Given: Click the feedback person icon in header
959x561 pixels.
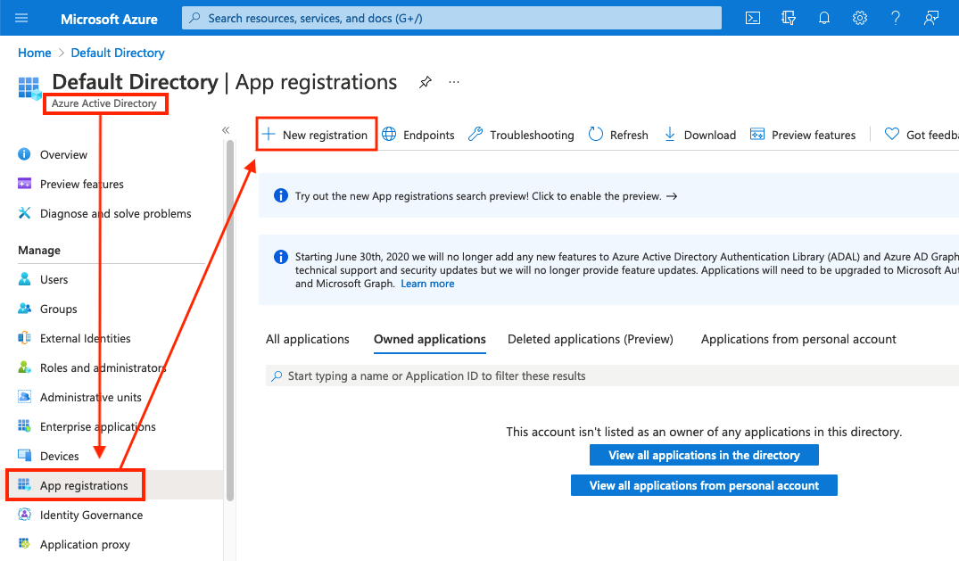Looking at the screenshot, I should click(x=931, y=18).
